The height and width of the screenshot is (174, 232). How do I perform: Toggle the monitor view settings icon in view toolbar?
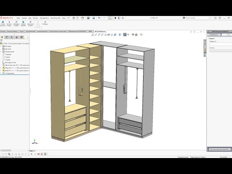pos(141,34)
